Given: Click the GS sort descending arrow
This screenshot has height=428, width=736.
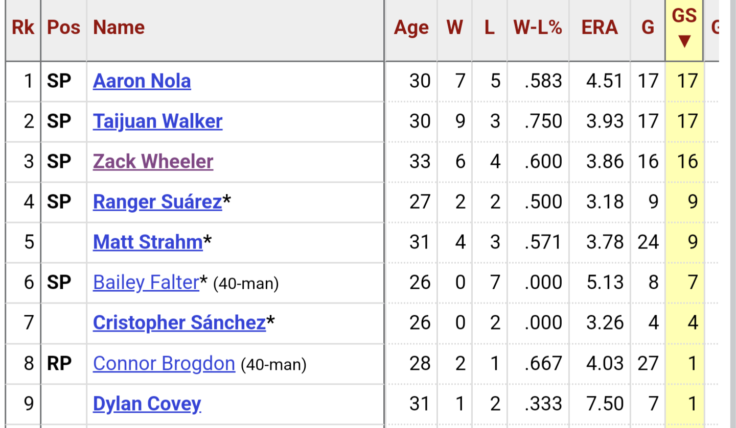Looking at the screenshot, I should tap(684, 41).
